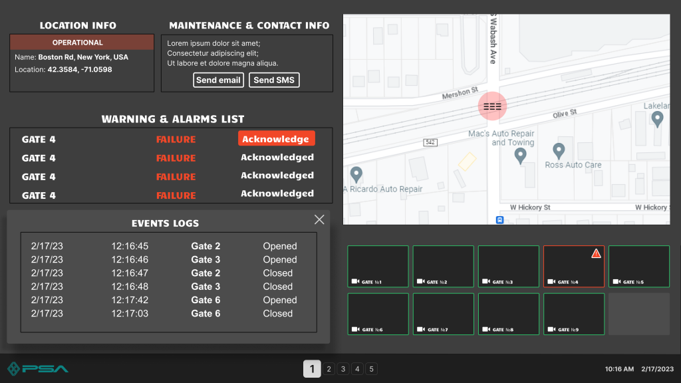Open Gate №2 camera feed
Image resolution: width=681 pixels, height=383 pixels.
[x=443, y=266]
